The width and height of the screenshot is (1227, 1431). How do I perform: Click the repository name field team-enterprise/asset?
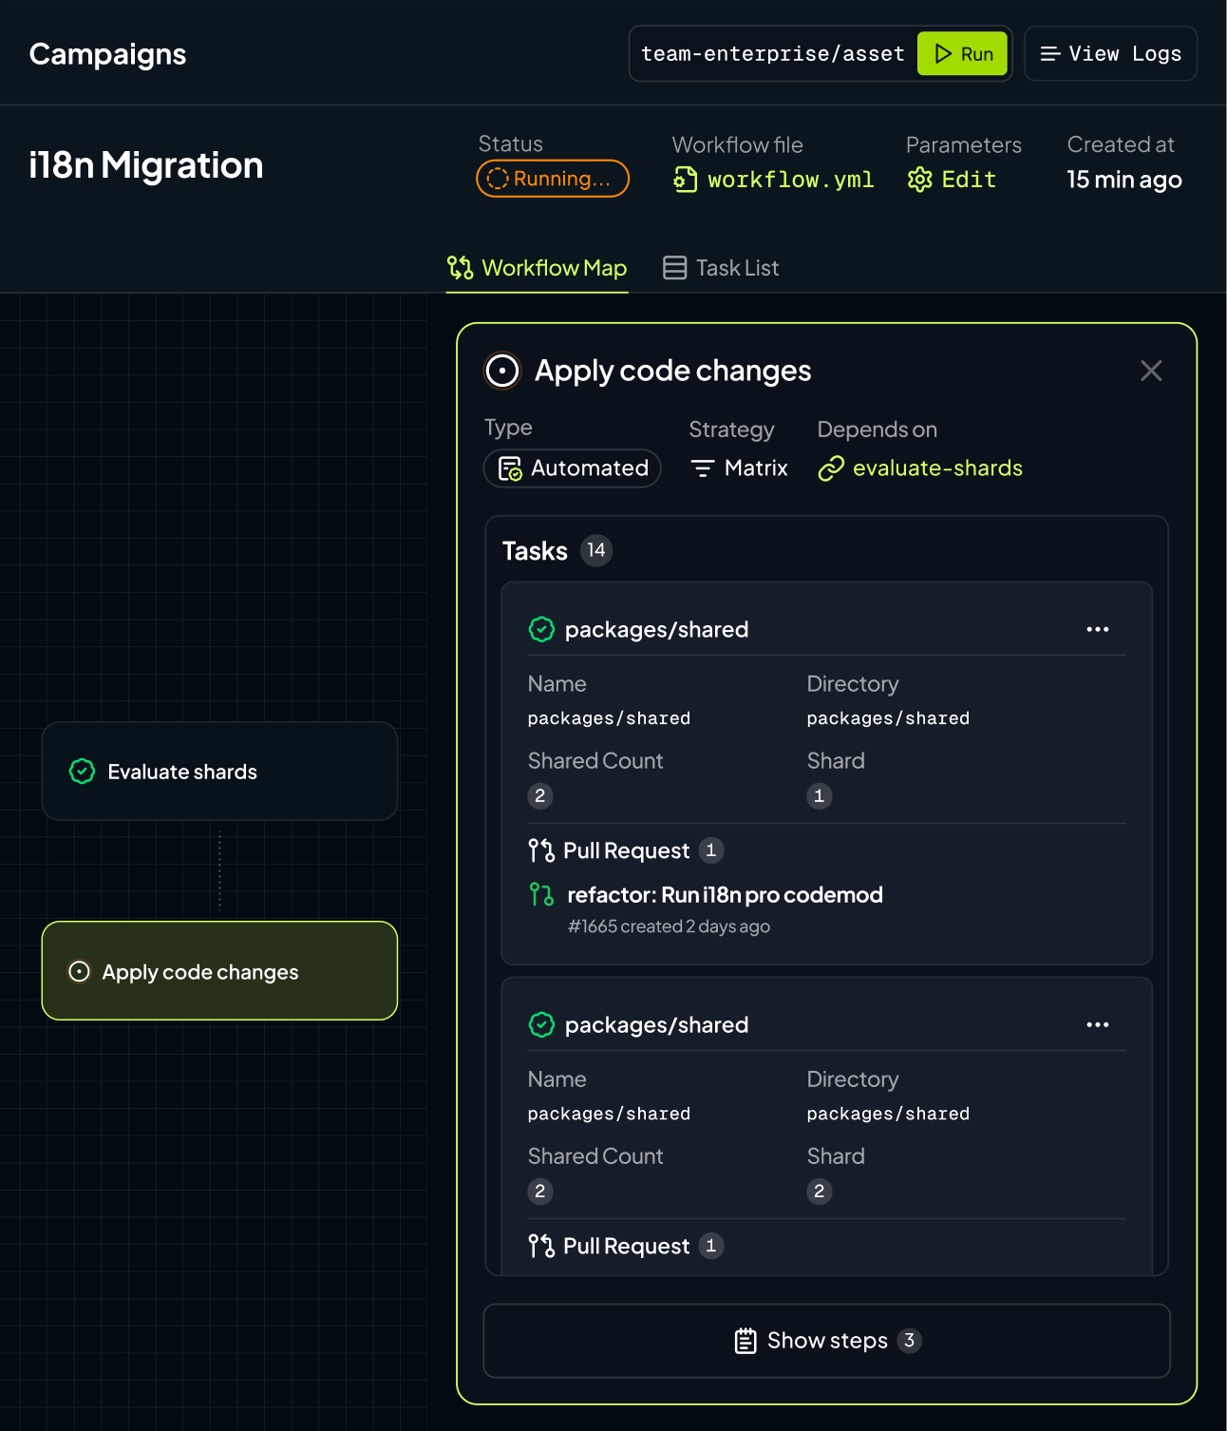[772, 54]
